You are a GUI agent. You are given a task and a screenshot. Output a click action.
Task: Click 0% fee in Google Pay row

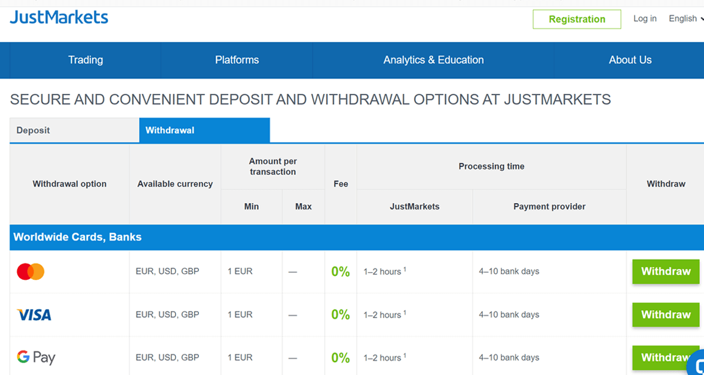[x=341, y=357]
